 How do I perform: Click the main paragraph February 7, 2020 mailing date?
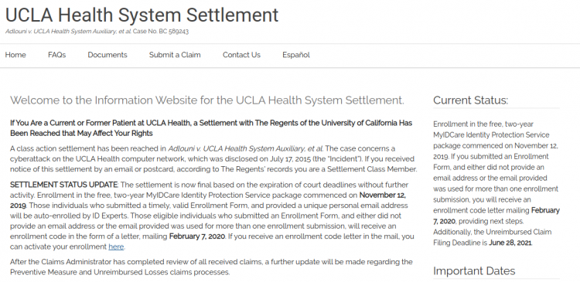[196, 236]
